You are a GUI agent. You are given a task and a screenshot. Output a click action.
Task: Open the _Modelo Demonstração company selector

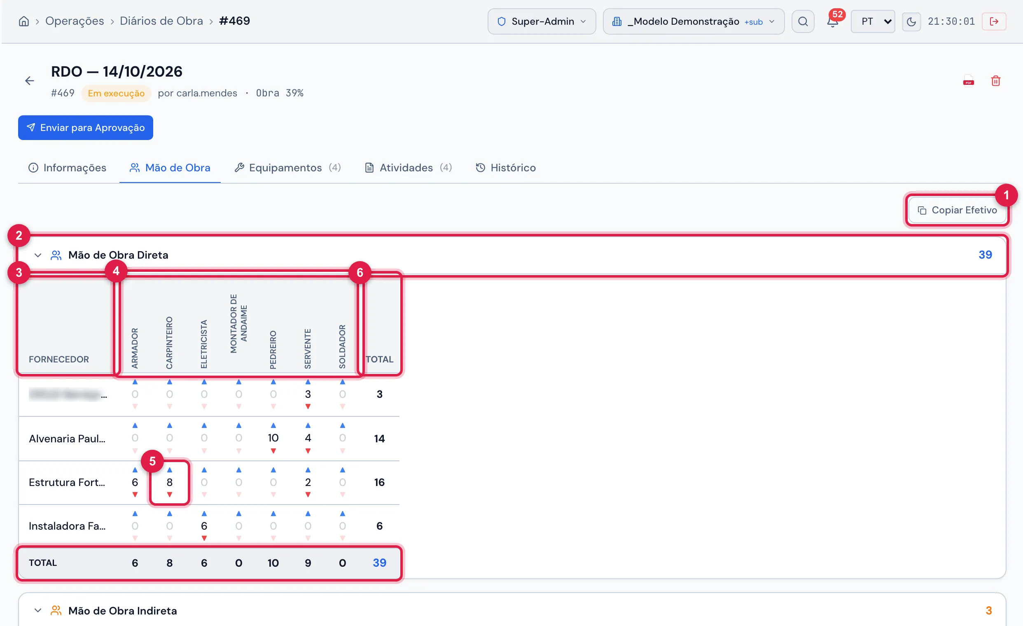click(694, 21)
